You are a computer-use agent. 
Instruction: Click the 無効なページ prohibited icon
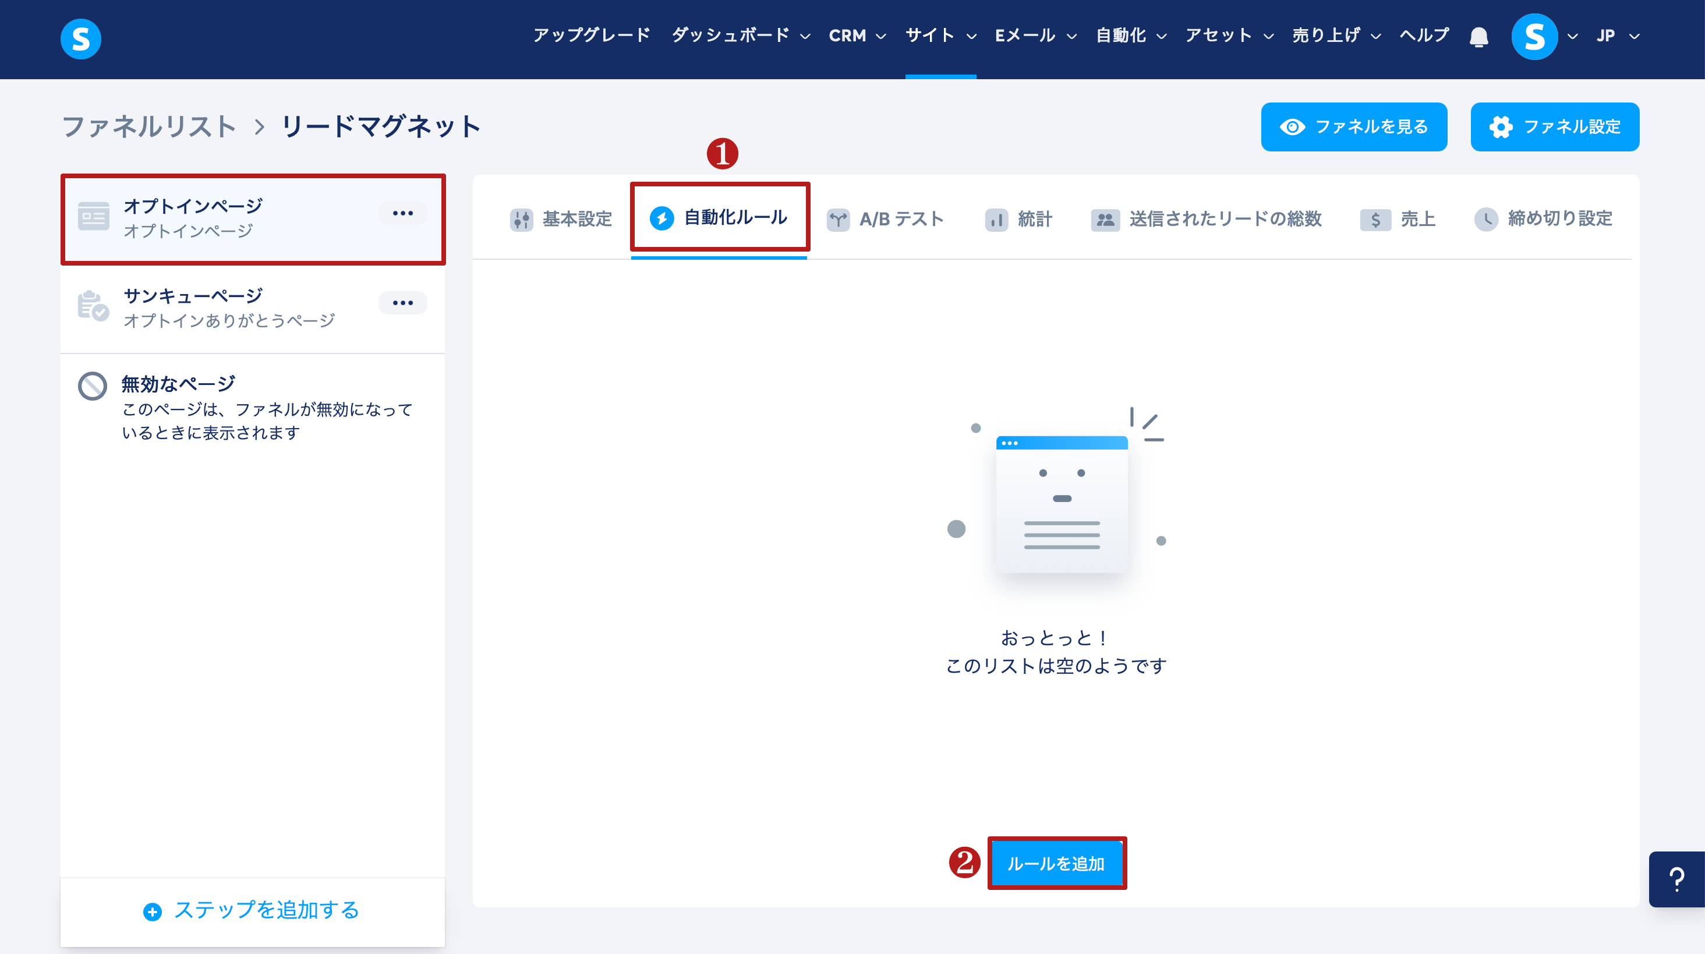click(92, 386)
